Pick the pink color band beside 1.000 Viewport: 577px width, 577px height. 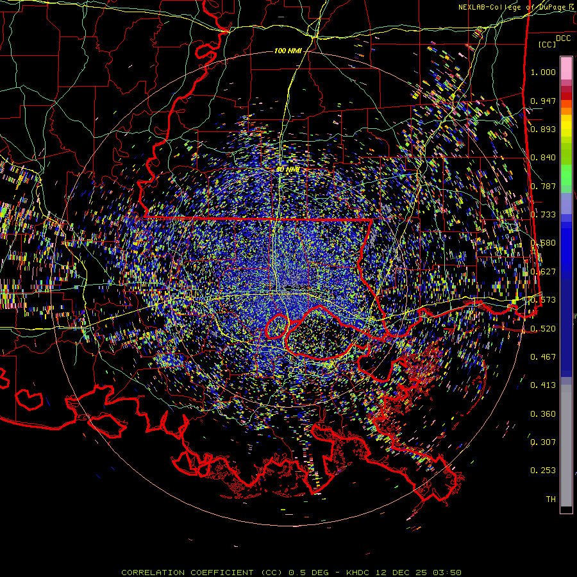[x=566, y=69]
